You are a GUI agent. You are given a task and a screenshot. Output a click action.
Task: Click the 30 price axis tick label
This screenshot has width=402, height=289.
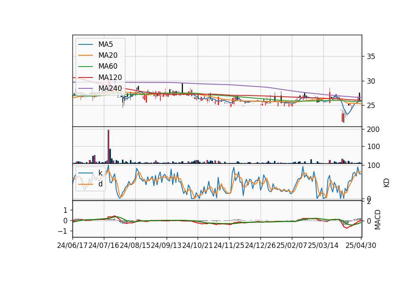(x=371, y=81)
